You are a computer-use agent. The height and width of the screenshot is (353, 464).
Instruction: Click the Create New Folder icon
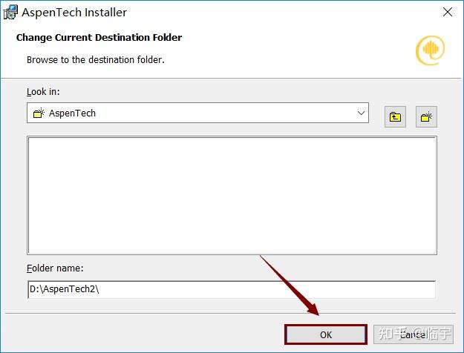426,116
